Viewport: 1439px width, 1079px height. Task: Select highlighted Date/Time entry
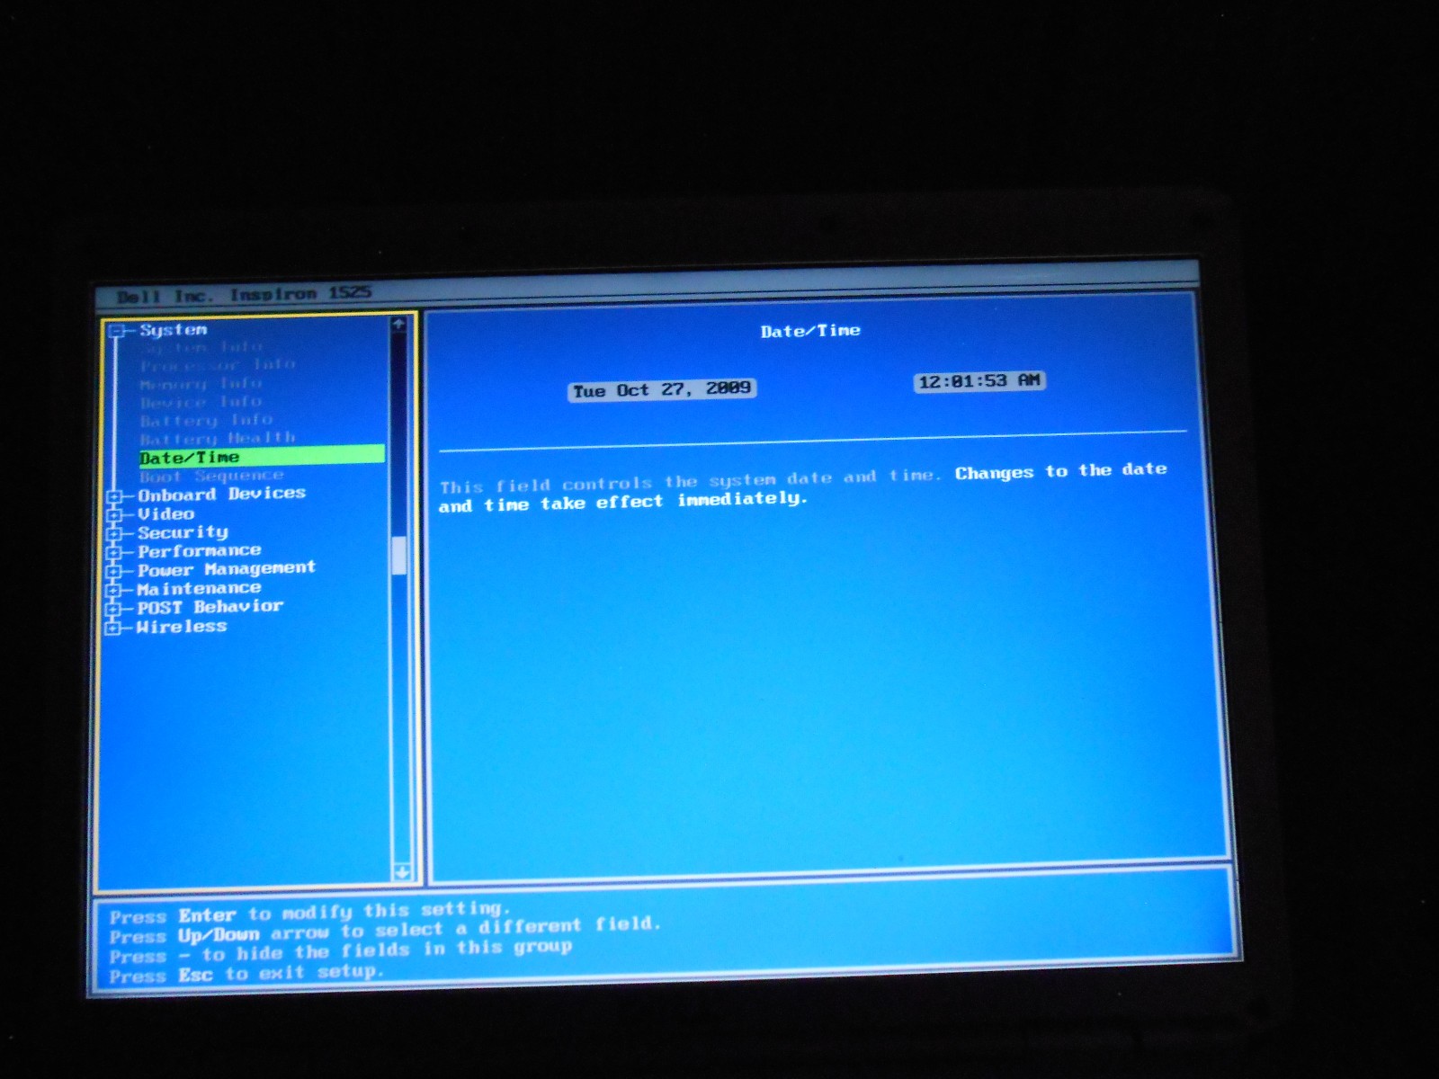[262, 457]
